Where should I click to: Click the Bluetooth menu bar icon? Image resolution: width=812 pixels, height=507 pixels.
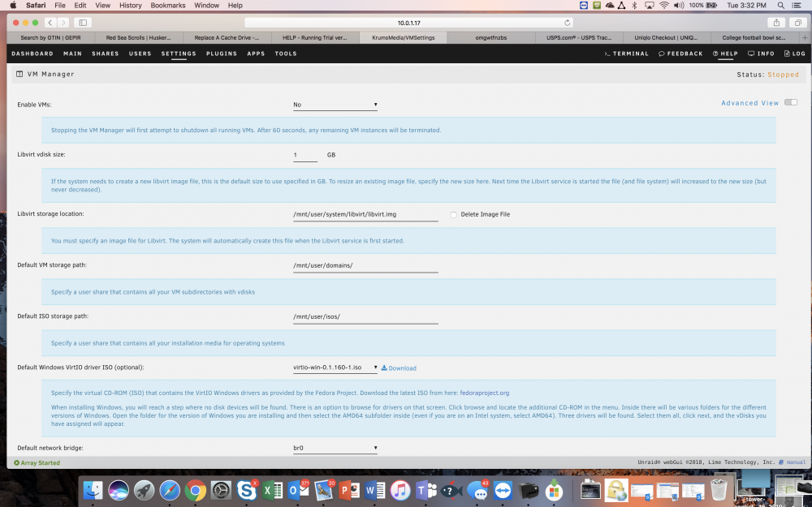pos(634,5)
